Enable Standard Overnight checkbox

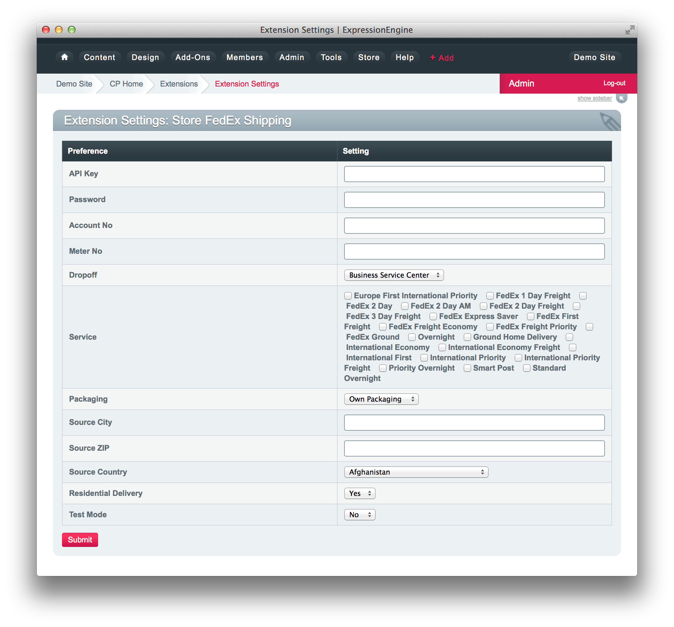[x=526, y=368]
